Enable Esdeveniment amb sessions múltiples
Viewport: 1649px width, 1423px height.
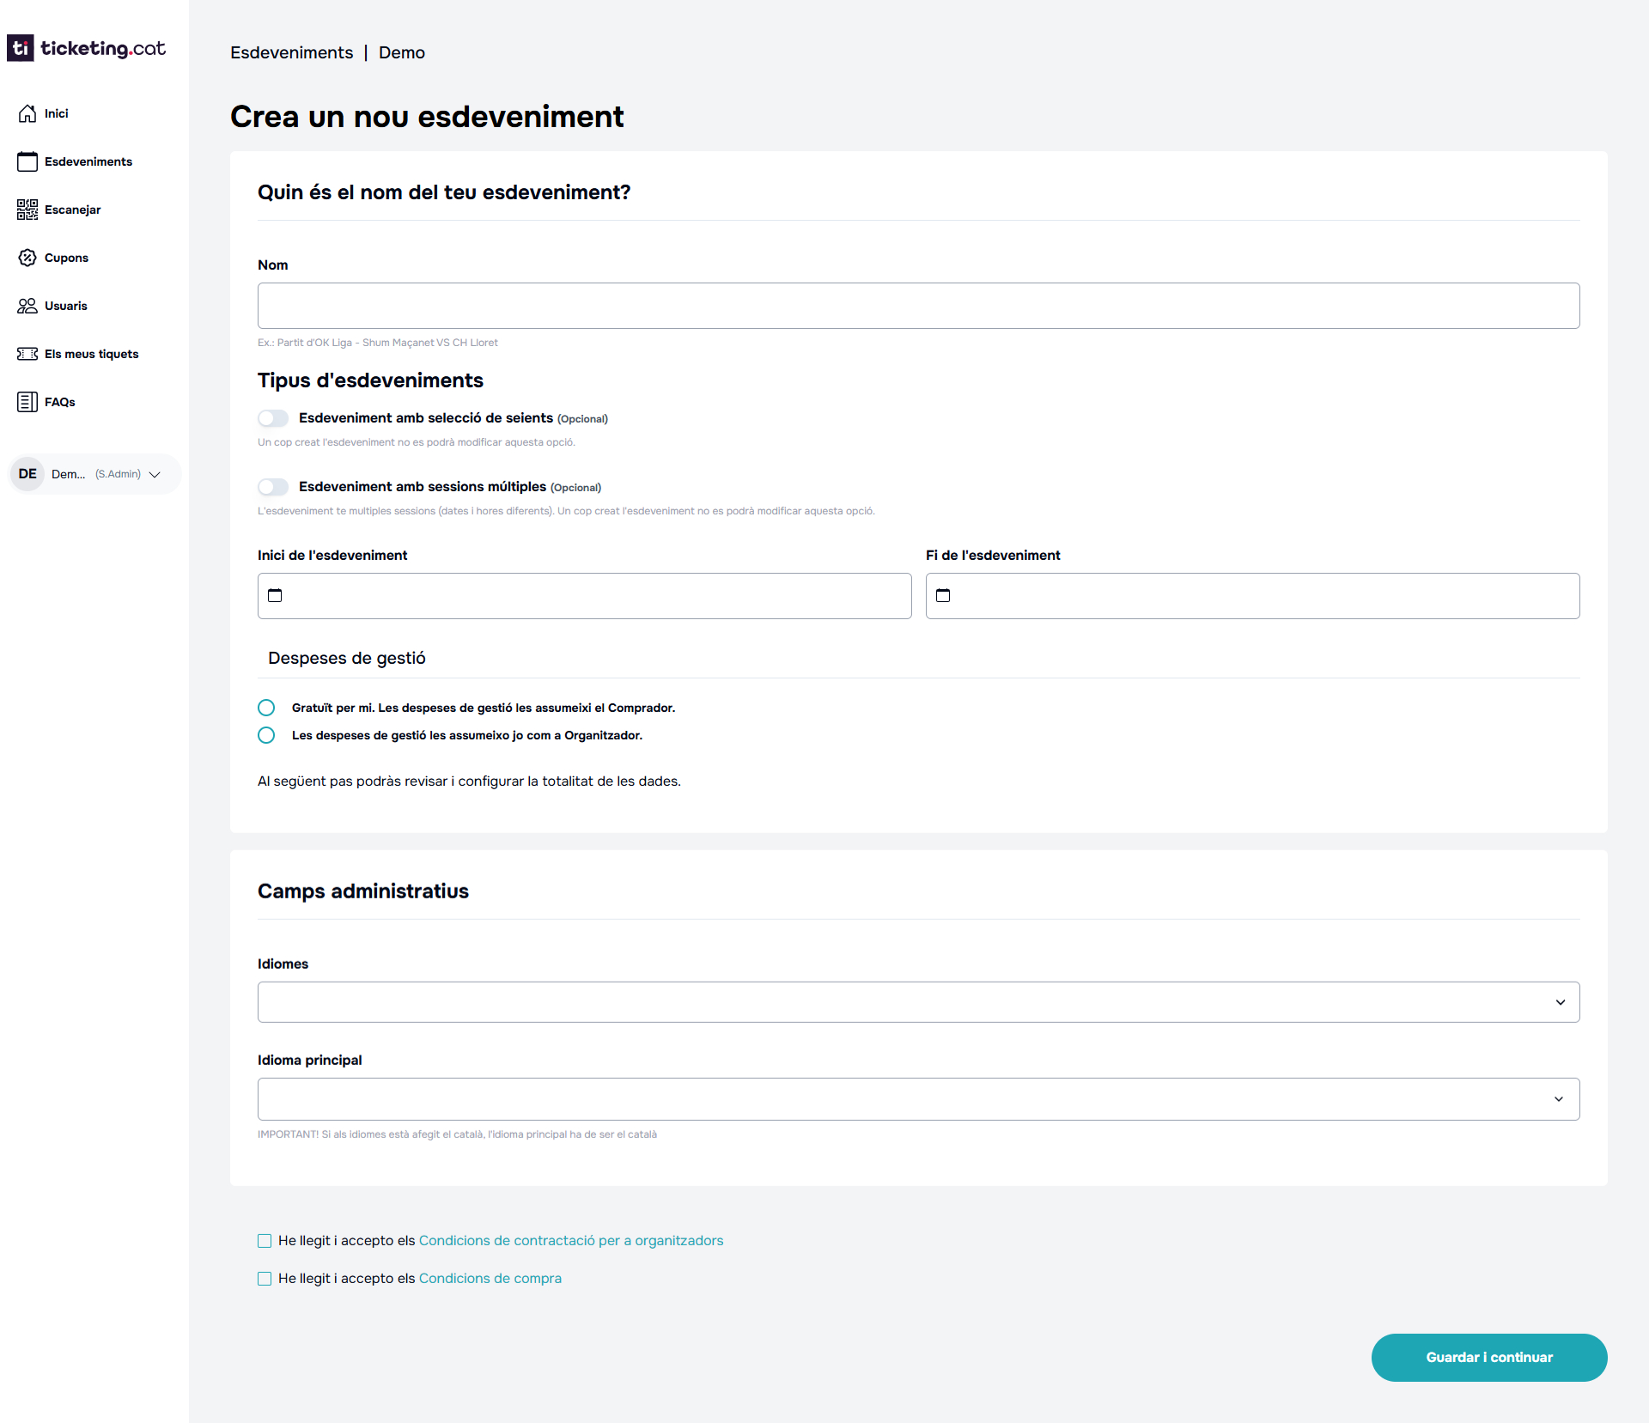[x=273, y=487]
